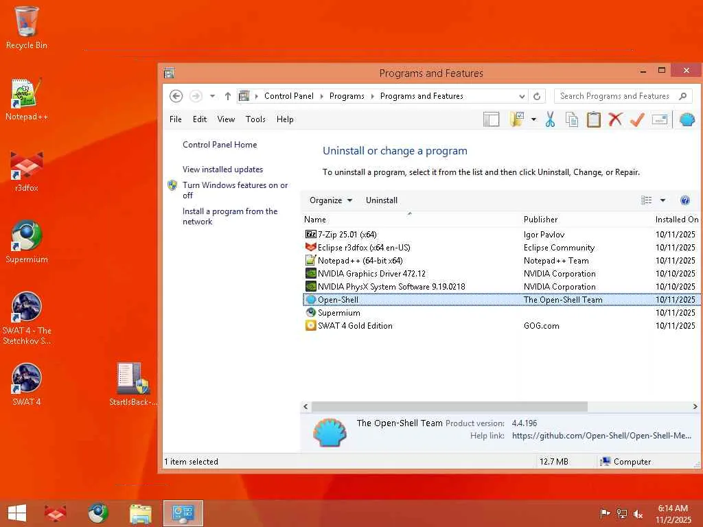
Task: Click the Notepad++ desktop shortcut
Action: click(x=27, y=99)
